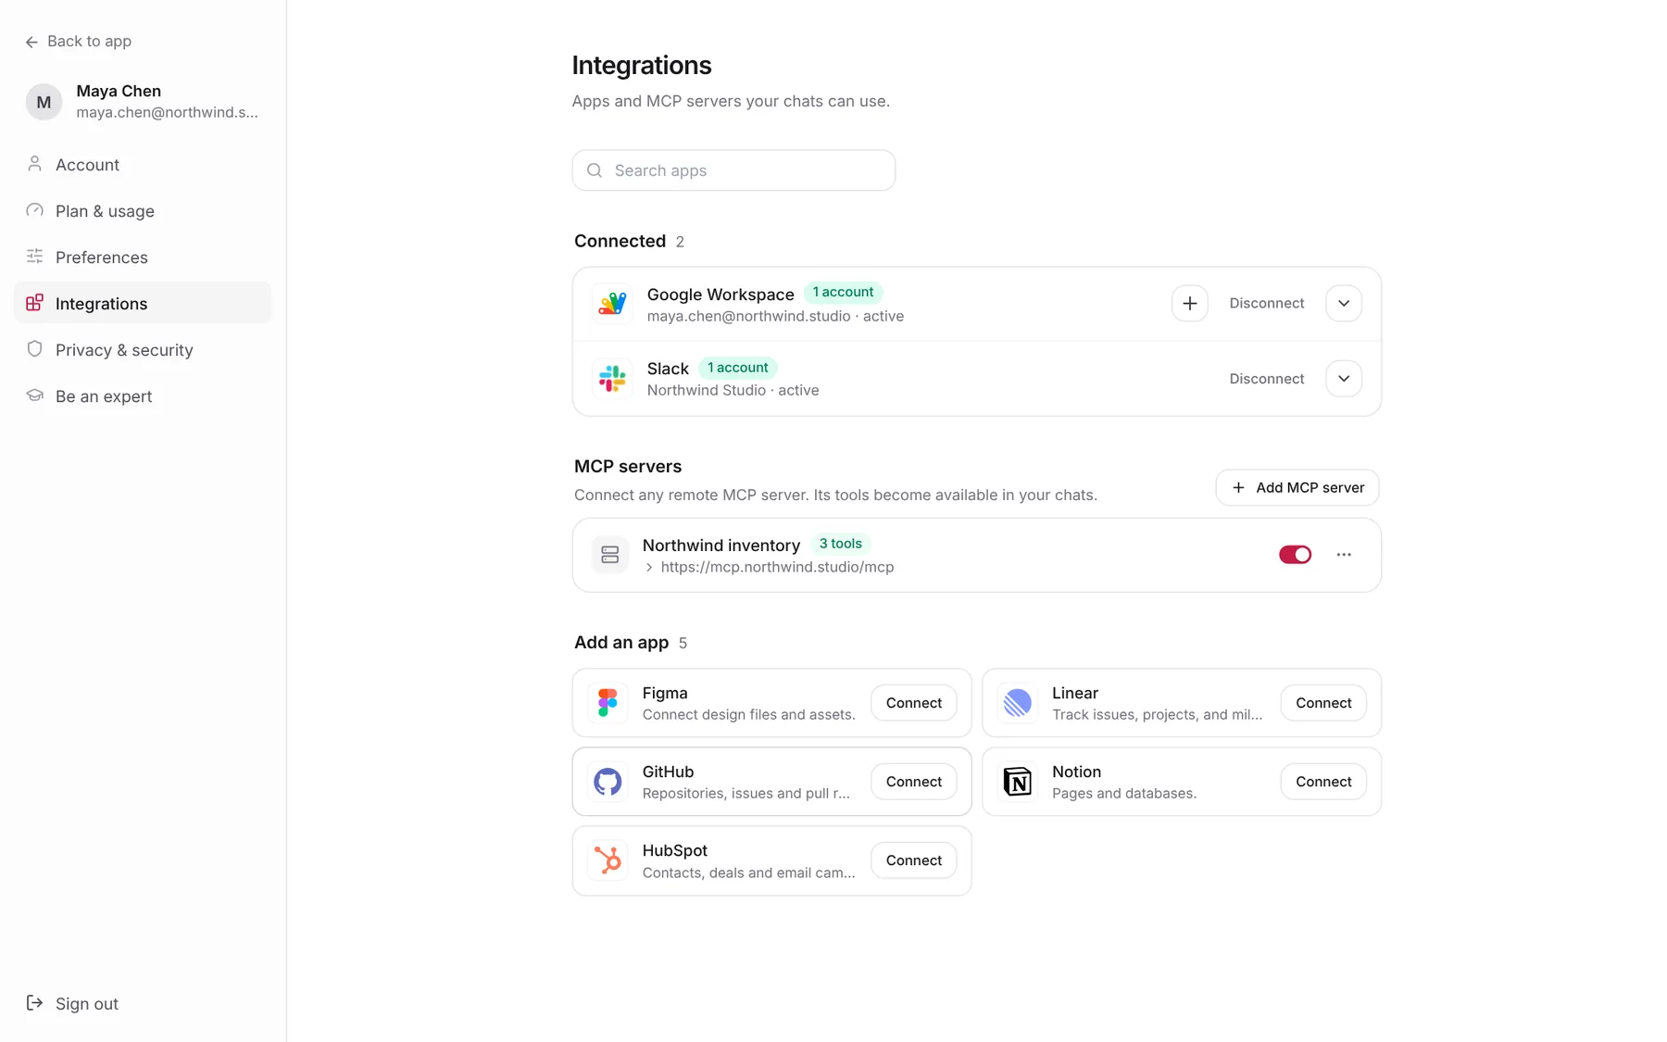Screen dimensions: 1667x1042
Task: Expand Slack details chevron
Action: 1344,379
